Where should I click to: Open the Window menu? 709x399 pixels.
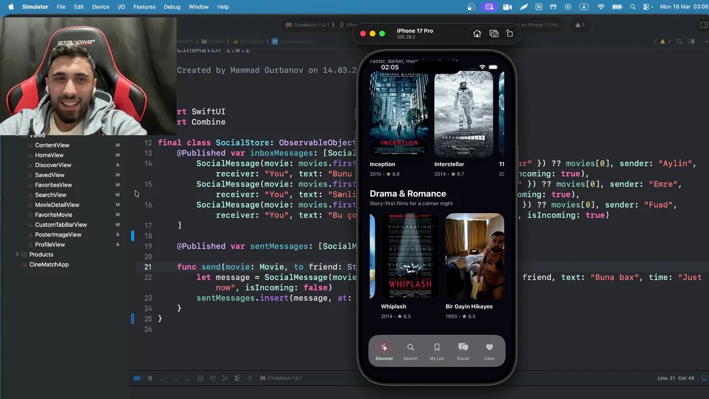(199, 7)
